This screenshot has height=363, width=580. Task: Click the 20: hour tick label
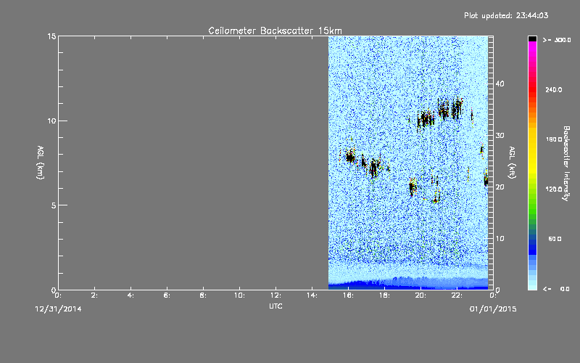420,295
